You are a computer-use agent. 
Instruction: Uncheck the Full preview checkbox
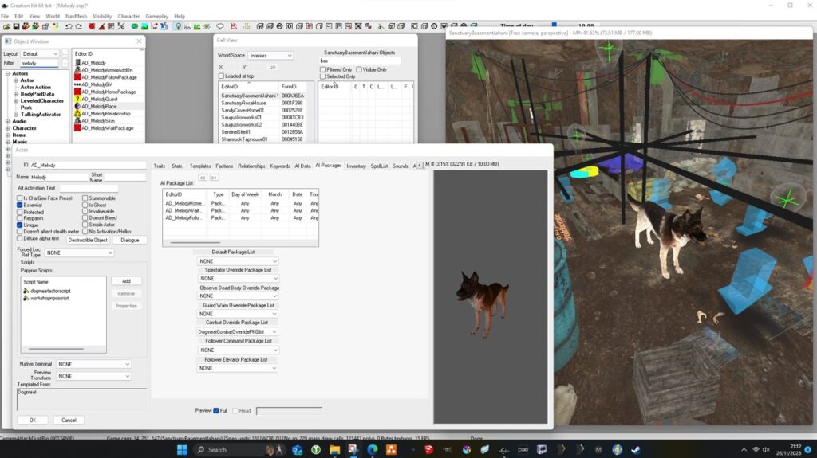point(216,411)
